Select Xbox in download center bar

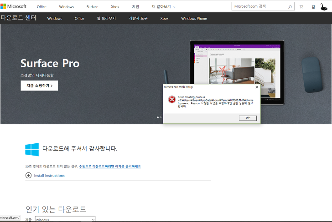click(x=164, y=18)
